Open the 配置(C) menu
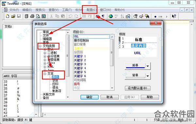Screen dimensions: 196x124 pyautogui.click(x=91, y=10)
